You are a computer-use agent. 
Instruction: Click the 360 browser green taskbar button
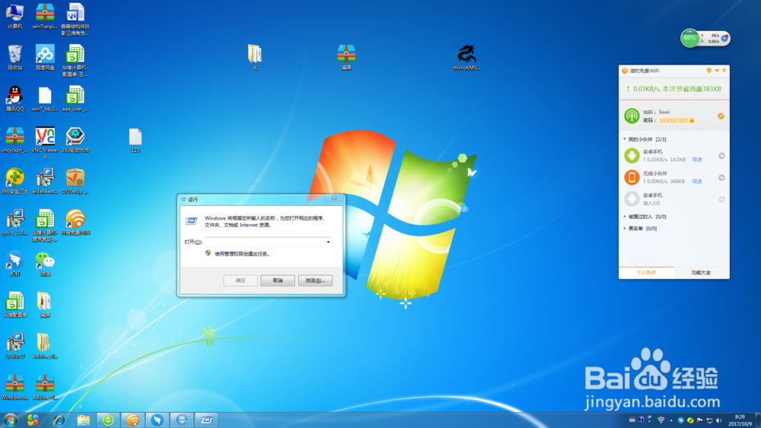point(108,420)
